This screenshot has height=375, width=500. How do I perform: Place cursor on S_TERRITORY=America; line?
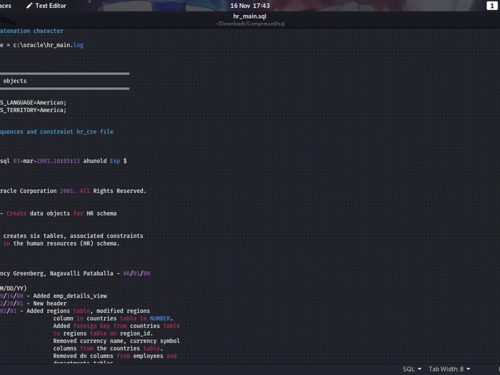pos(33,110)
